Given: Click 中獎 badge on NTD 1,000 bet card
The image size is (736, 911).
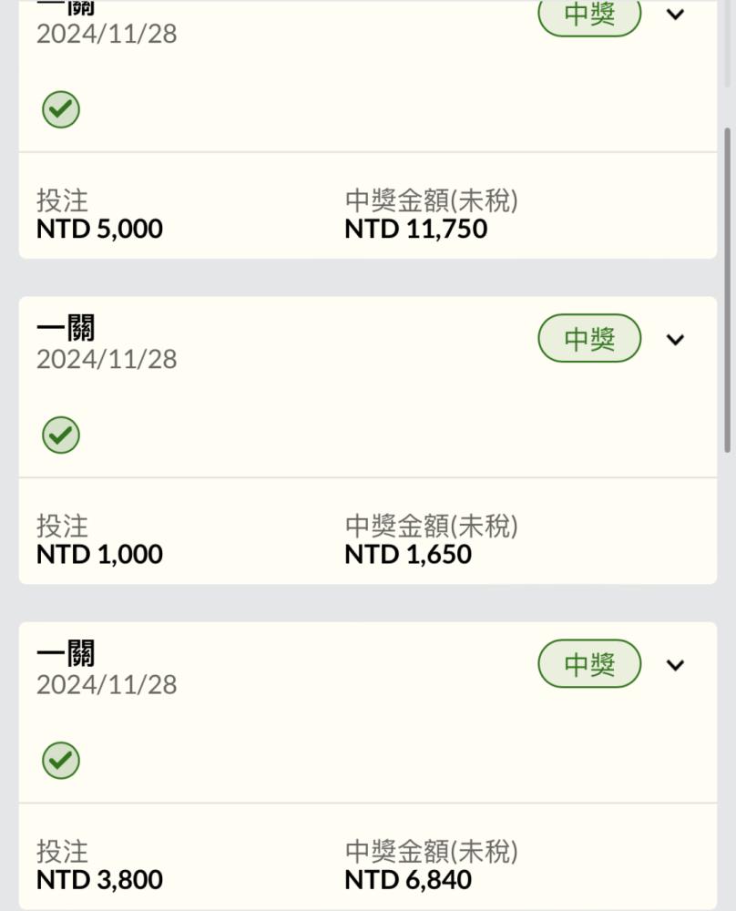Looking at the screenshot, I should click(x=589, y=338).
